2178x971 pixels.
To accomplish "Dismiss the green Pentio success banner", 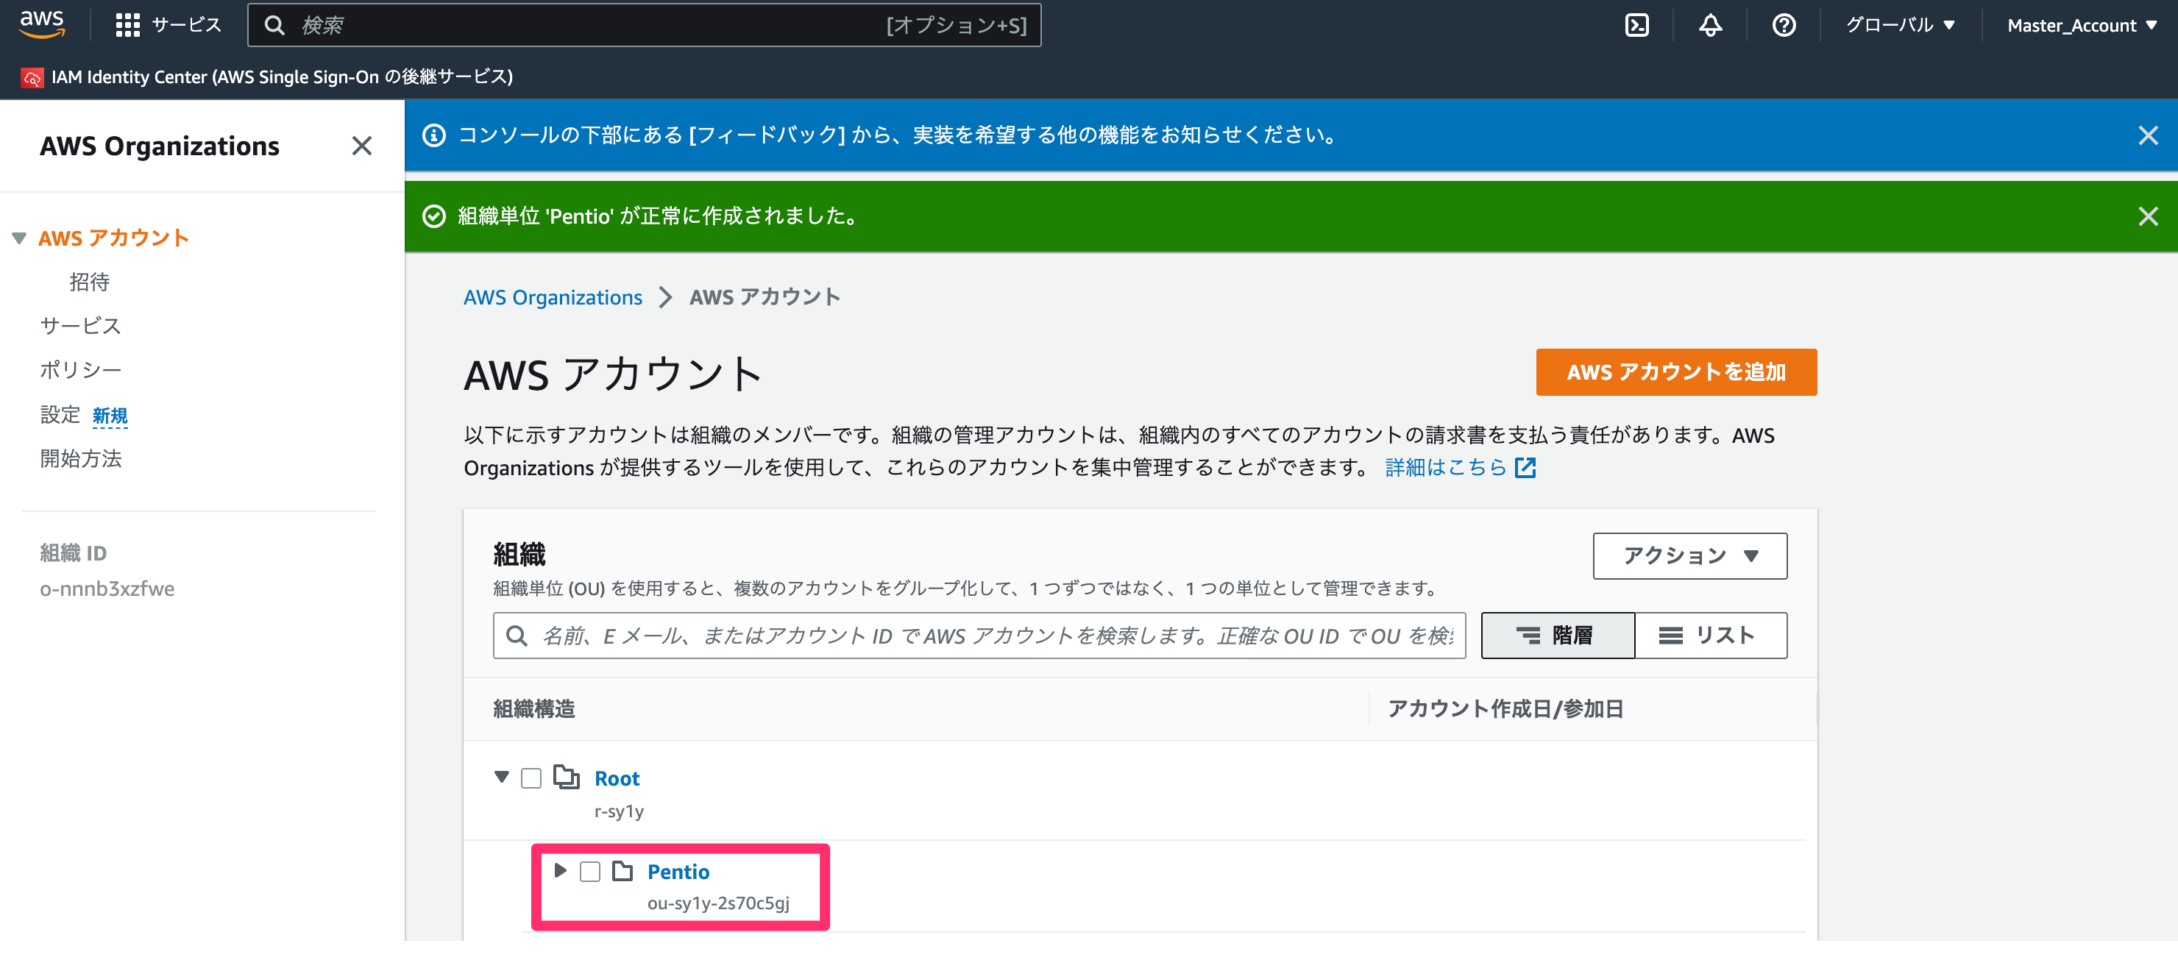I will click(x=2148, y=216).
